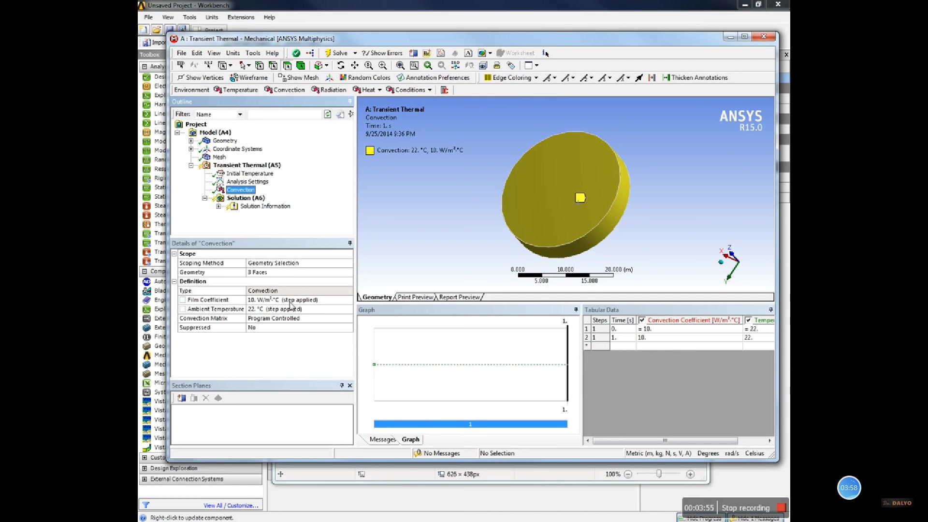This screenshot has height=522, width=928.
Task: Apply a Convection load from the Environment toolbar
Action: coord(284,89)
